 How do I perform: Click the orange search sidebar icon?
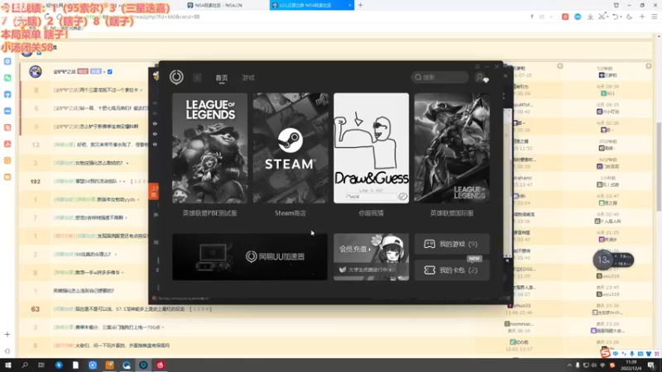[7, 160]
